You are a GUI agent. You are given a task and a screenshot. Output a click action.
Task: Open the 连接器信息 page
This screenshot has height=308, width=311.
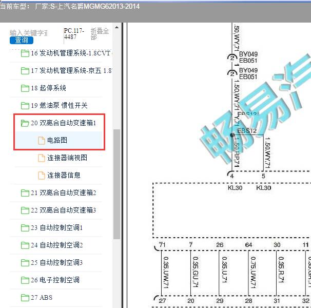pos(64,176)
